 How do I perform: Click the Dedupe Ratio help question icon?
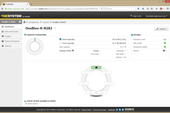tap(73, 50)
